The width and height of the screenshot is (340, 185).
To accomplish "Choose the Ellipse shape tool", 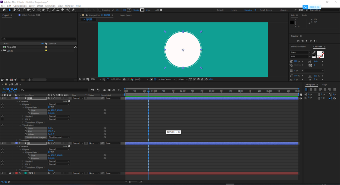I will (x=39, y=10).
